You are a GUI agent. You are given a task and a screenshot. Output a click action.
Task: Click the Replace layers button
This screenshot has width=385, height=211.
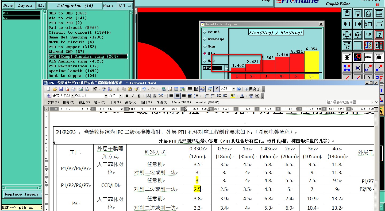click(x=22, y=194)
